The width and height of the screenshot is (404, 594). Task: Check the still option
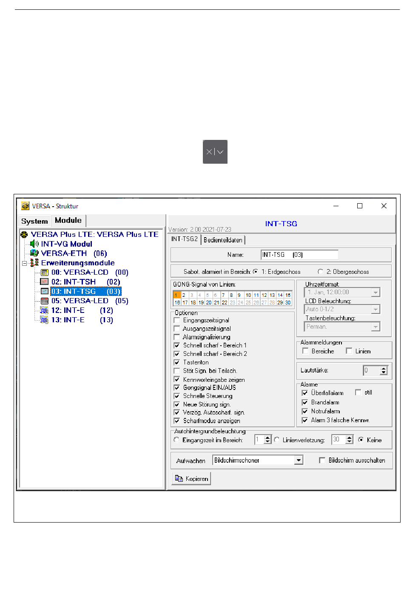(358, 392)
